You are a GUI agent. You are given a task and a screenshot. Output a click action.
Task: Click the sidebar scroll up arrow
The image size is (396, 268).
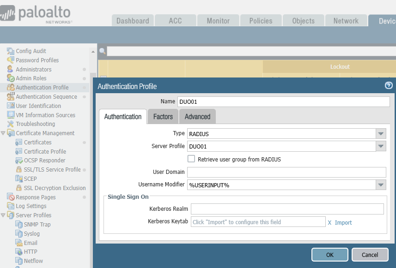click(x=93, y=51)
